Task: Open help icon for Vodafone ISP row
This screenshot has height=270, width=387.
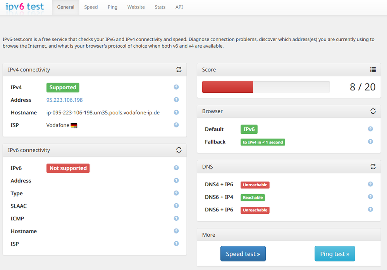Action: tap(176, 125)
